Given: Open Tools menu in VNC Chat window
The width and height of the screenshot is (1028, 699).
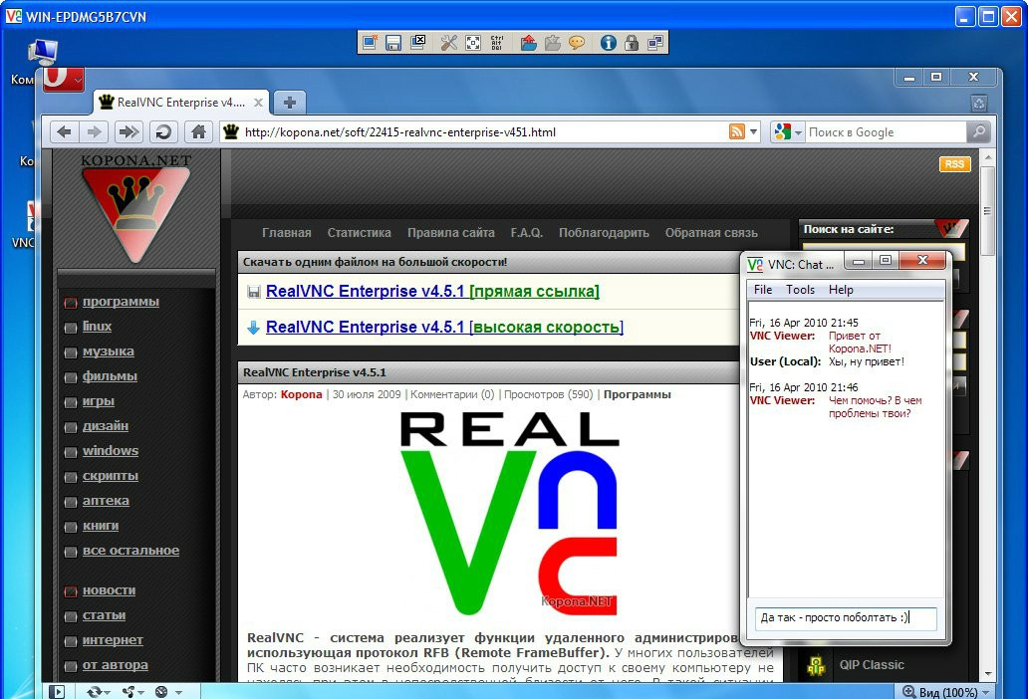Looking at the screenshot, I should [x=800, y=290].
